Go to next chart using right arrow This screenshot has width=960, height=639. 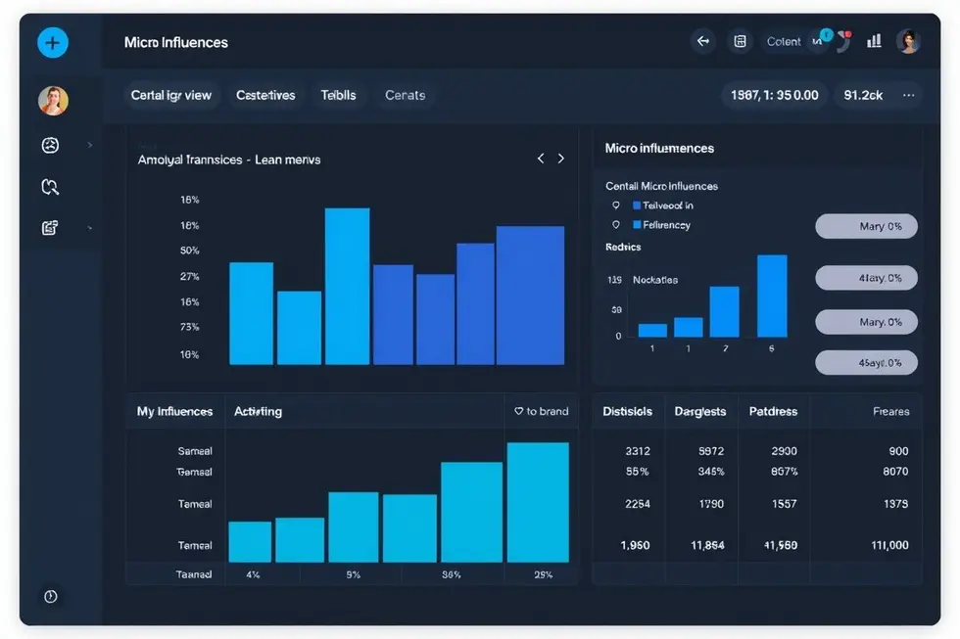click(x=561, y=159)
